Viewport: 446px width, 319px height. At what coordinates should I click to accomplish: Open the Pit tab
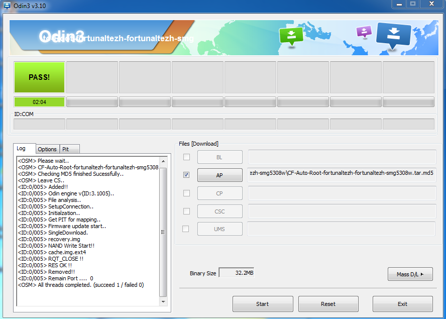tap(69, 149)
